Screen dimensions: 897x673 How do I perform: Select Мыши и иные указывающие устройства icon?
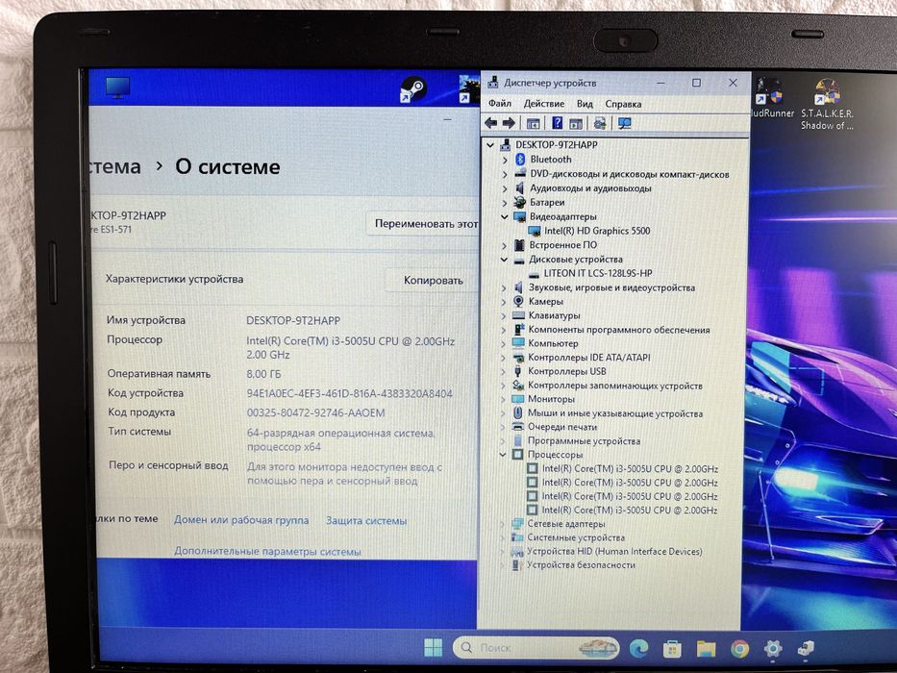[517, 412]
